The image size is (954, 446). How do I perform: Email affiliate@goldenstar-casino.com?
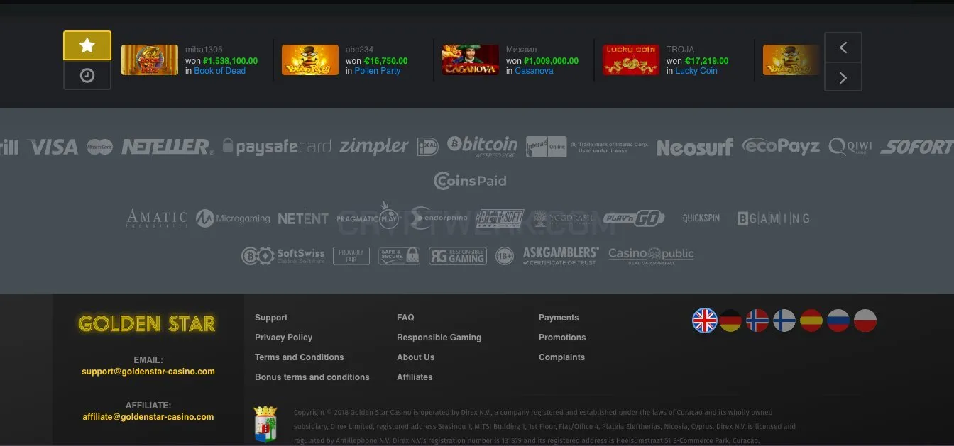pyautogui.click(x=148, y=417)
